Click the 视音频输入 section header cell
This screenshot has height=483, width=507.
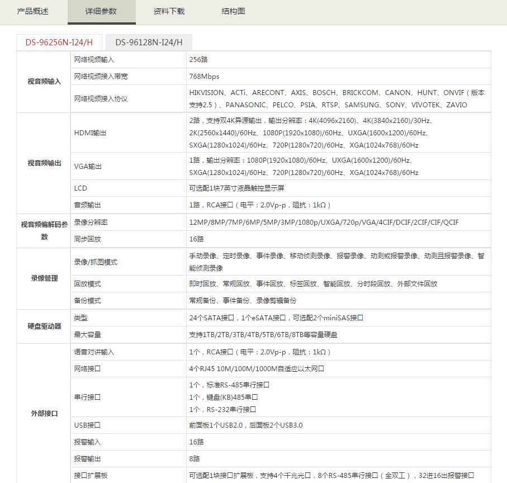coord(44,82)
